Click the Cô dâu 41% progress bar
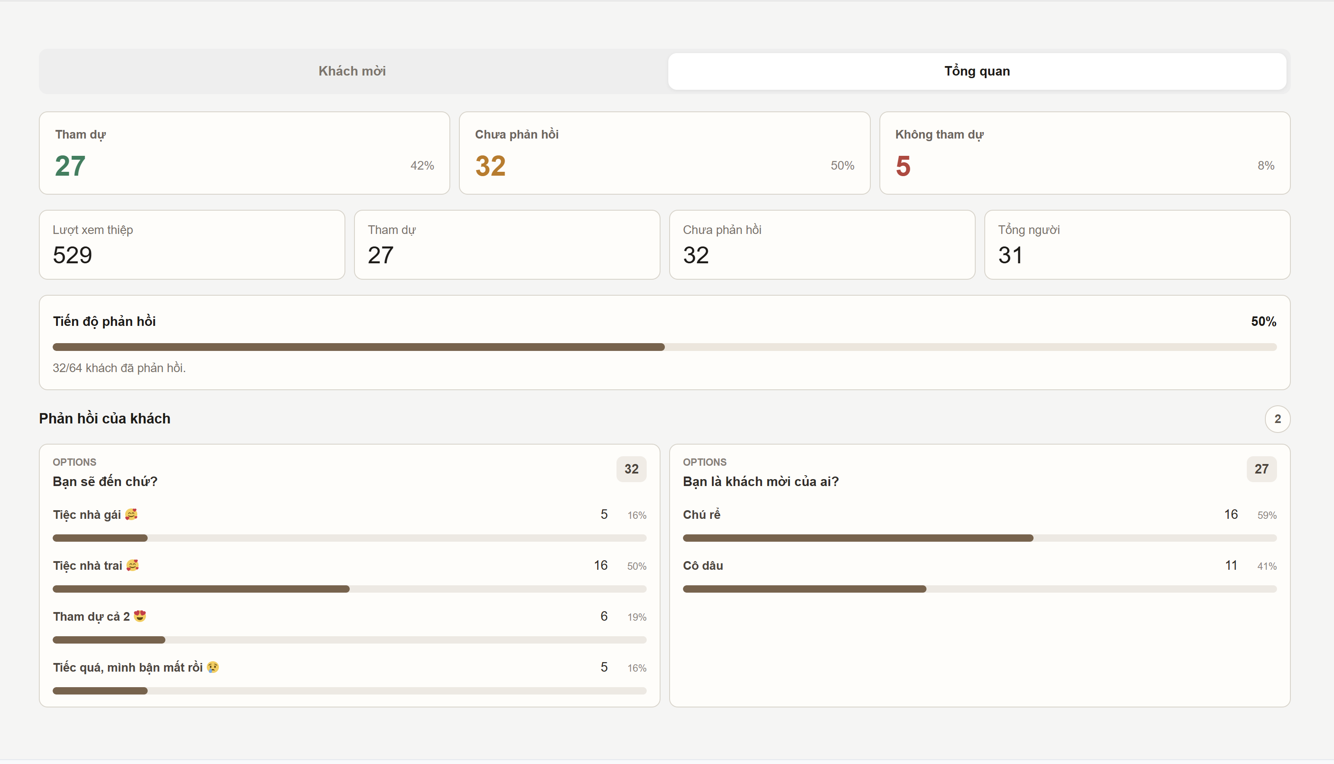Image resolution: width=1334 pixels, height=764 pixels. point(980,589)
